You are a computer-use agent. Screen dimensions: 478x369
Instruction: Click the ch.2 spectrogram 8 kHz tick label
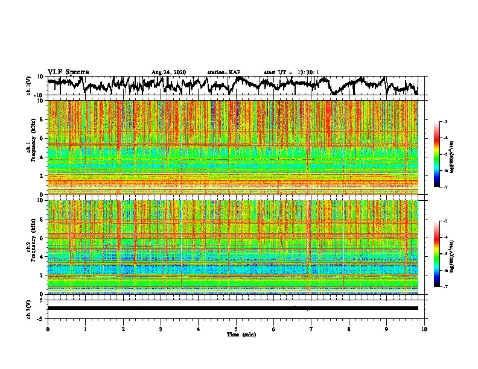(42, 219)
